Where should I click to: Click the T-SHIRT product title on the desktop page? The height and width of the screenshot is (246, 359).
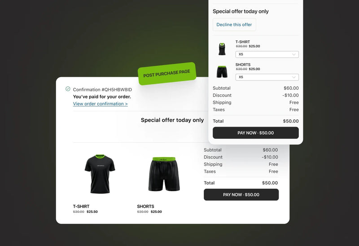coord(81,206)
